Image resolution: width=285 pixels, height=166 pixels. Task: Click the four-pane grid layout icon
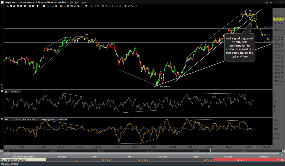[x=33, y=6]
